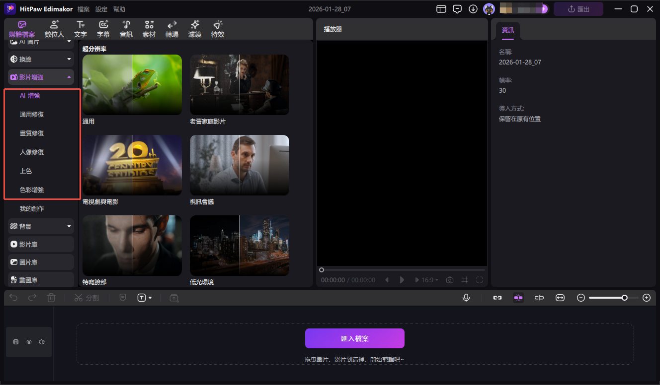Click the 匯出 export button
The height and width of the screenshot is (385, 660).
tap(578, 8)
